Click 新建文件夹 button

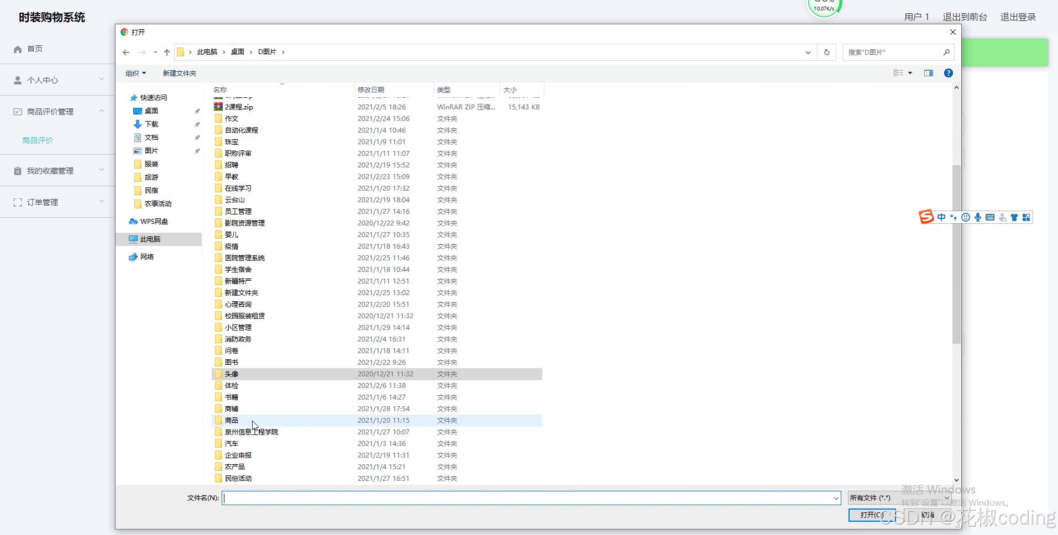(x=180, y=73)
